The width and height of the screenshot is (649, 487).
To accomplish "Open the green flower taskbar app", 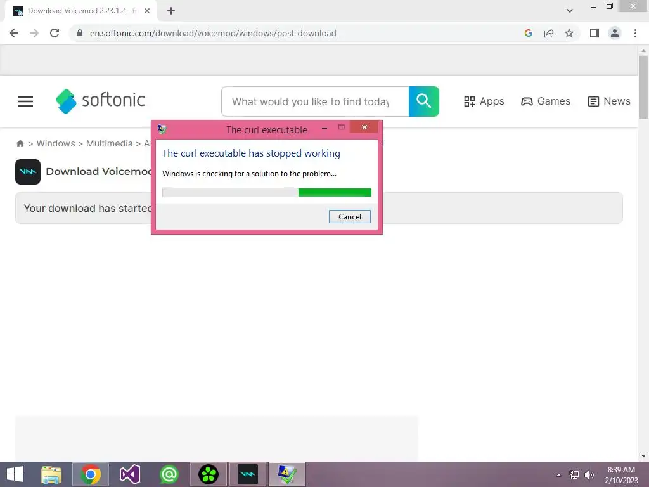I will click(x=209, y=474).
